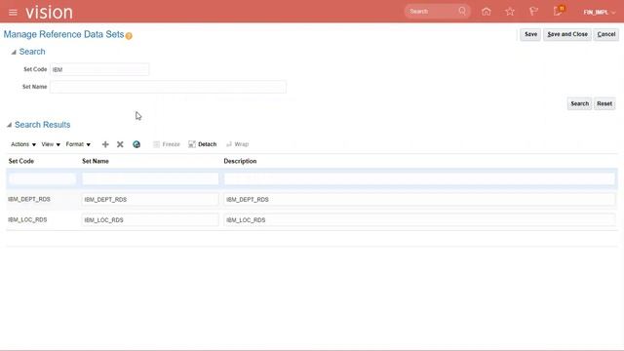Collapse the Search section

pyautogui.click(x=14, y=52)
